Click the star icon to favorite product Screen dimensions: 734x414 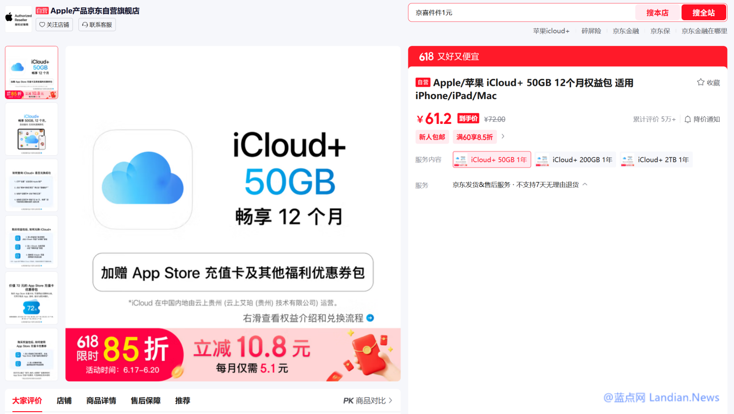coord(701,82)
